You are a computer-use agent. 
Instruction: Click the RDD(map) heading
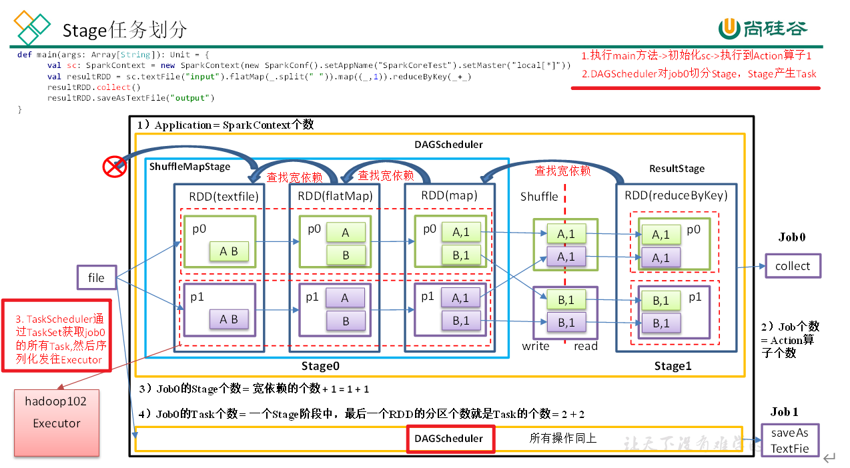[x=449, y=195]
